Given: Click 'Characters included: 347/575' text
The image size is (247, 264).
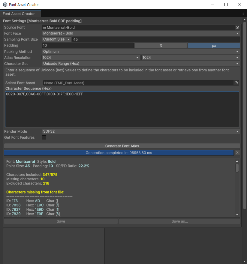Looking at the screenshot, I should pyautogui.click(x=32, y=175).
